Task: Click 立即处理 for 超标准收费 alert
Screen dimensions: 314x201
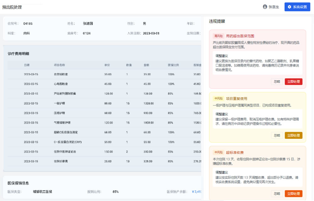Action: [x=293, y=193]
